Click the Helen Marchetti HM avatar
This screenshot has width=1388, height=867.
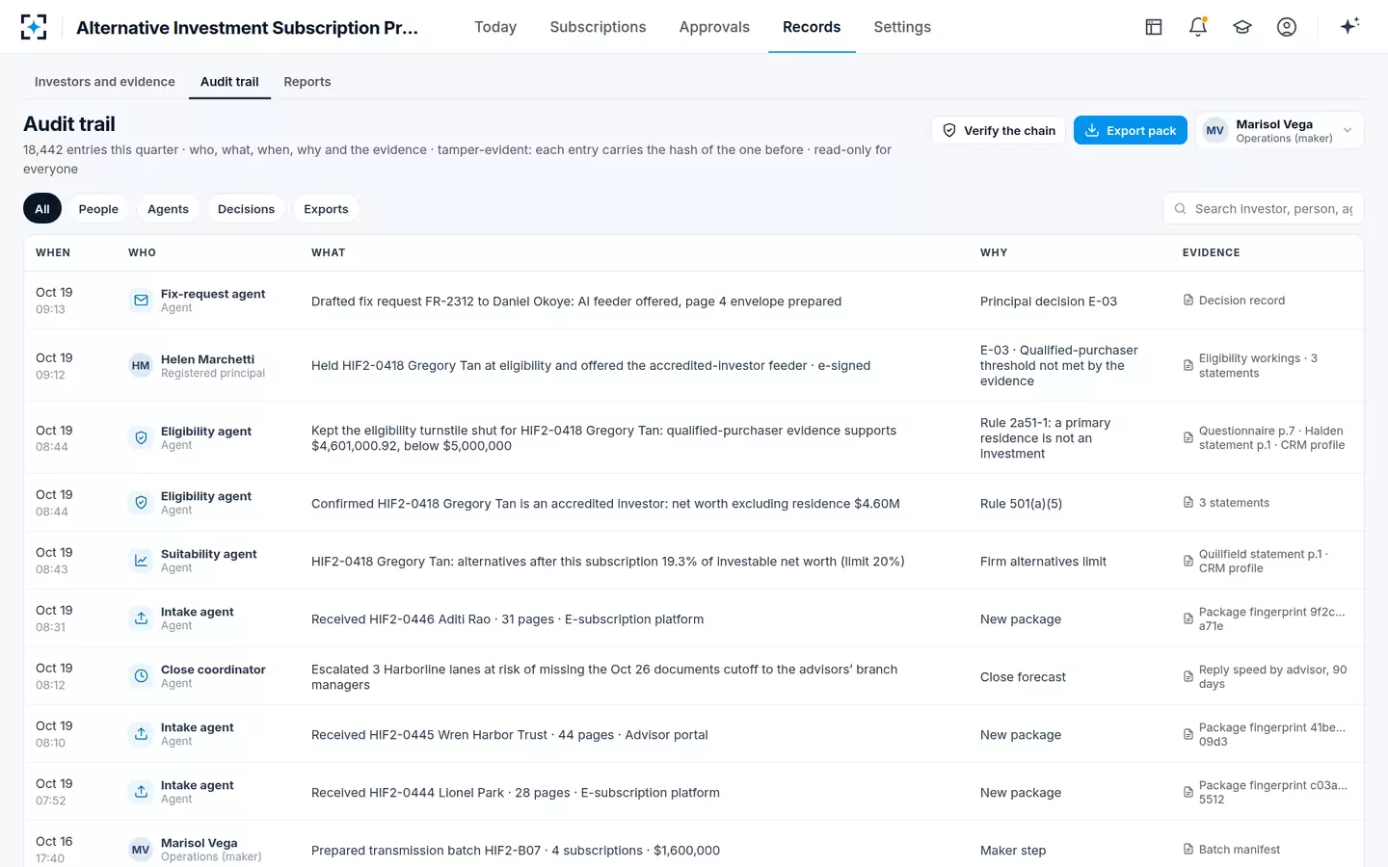141,366
